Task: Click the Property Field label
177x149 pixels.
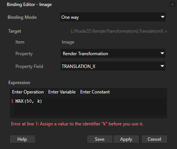Action: coord(29,66)
